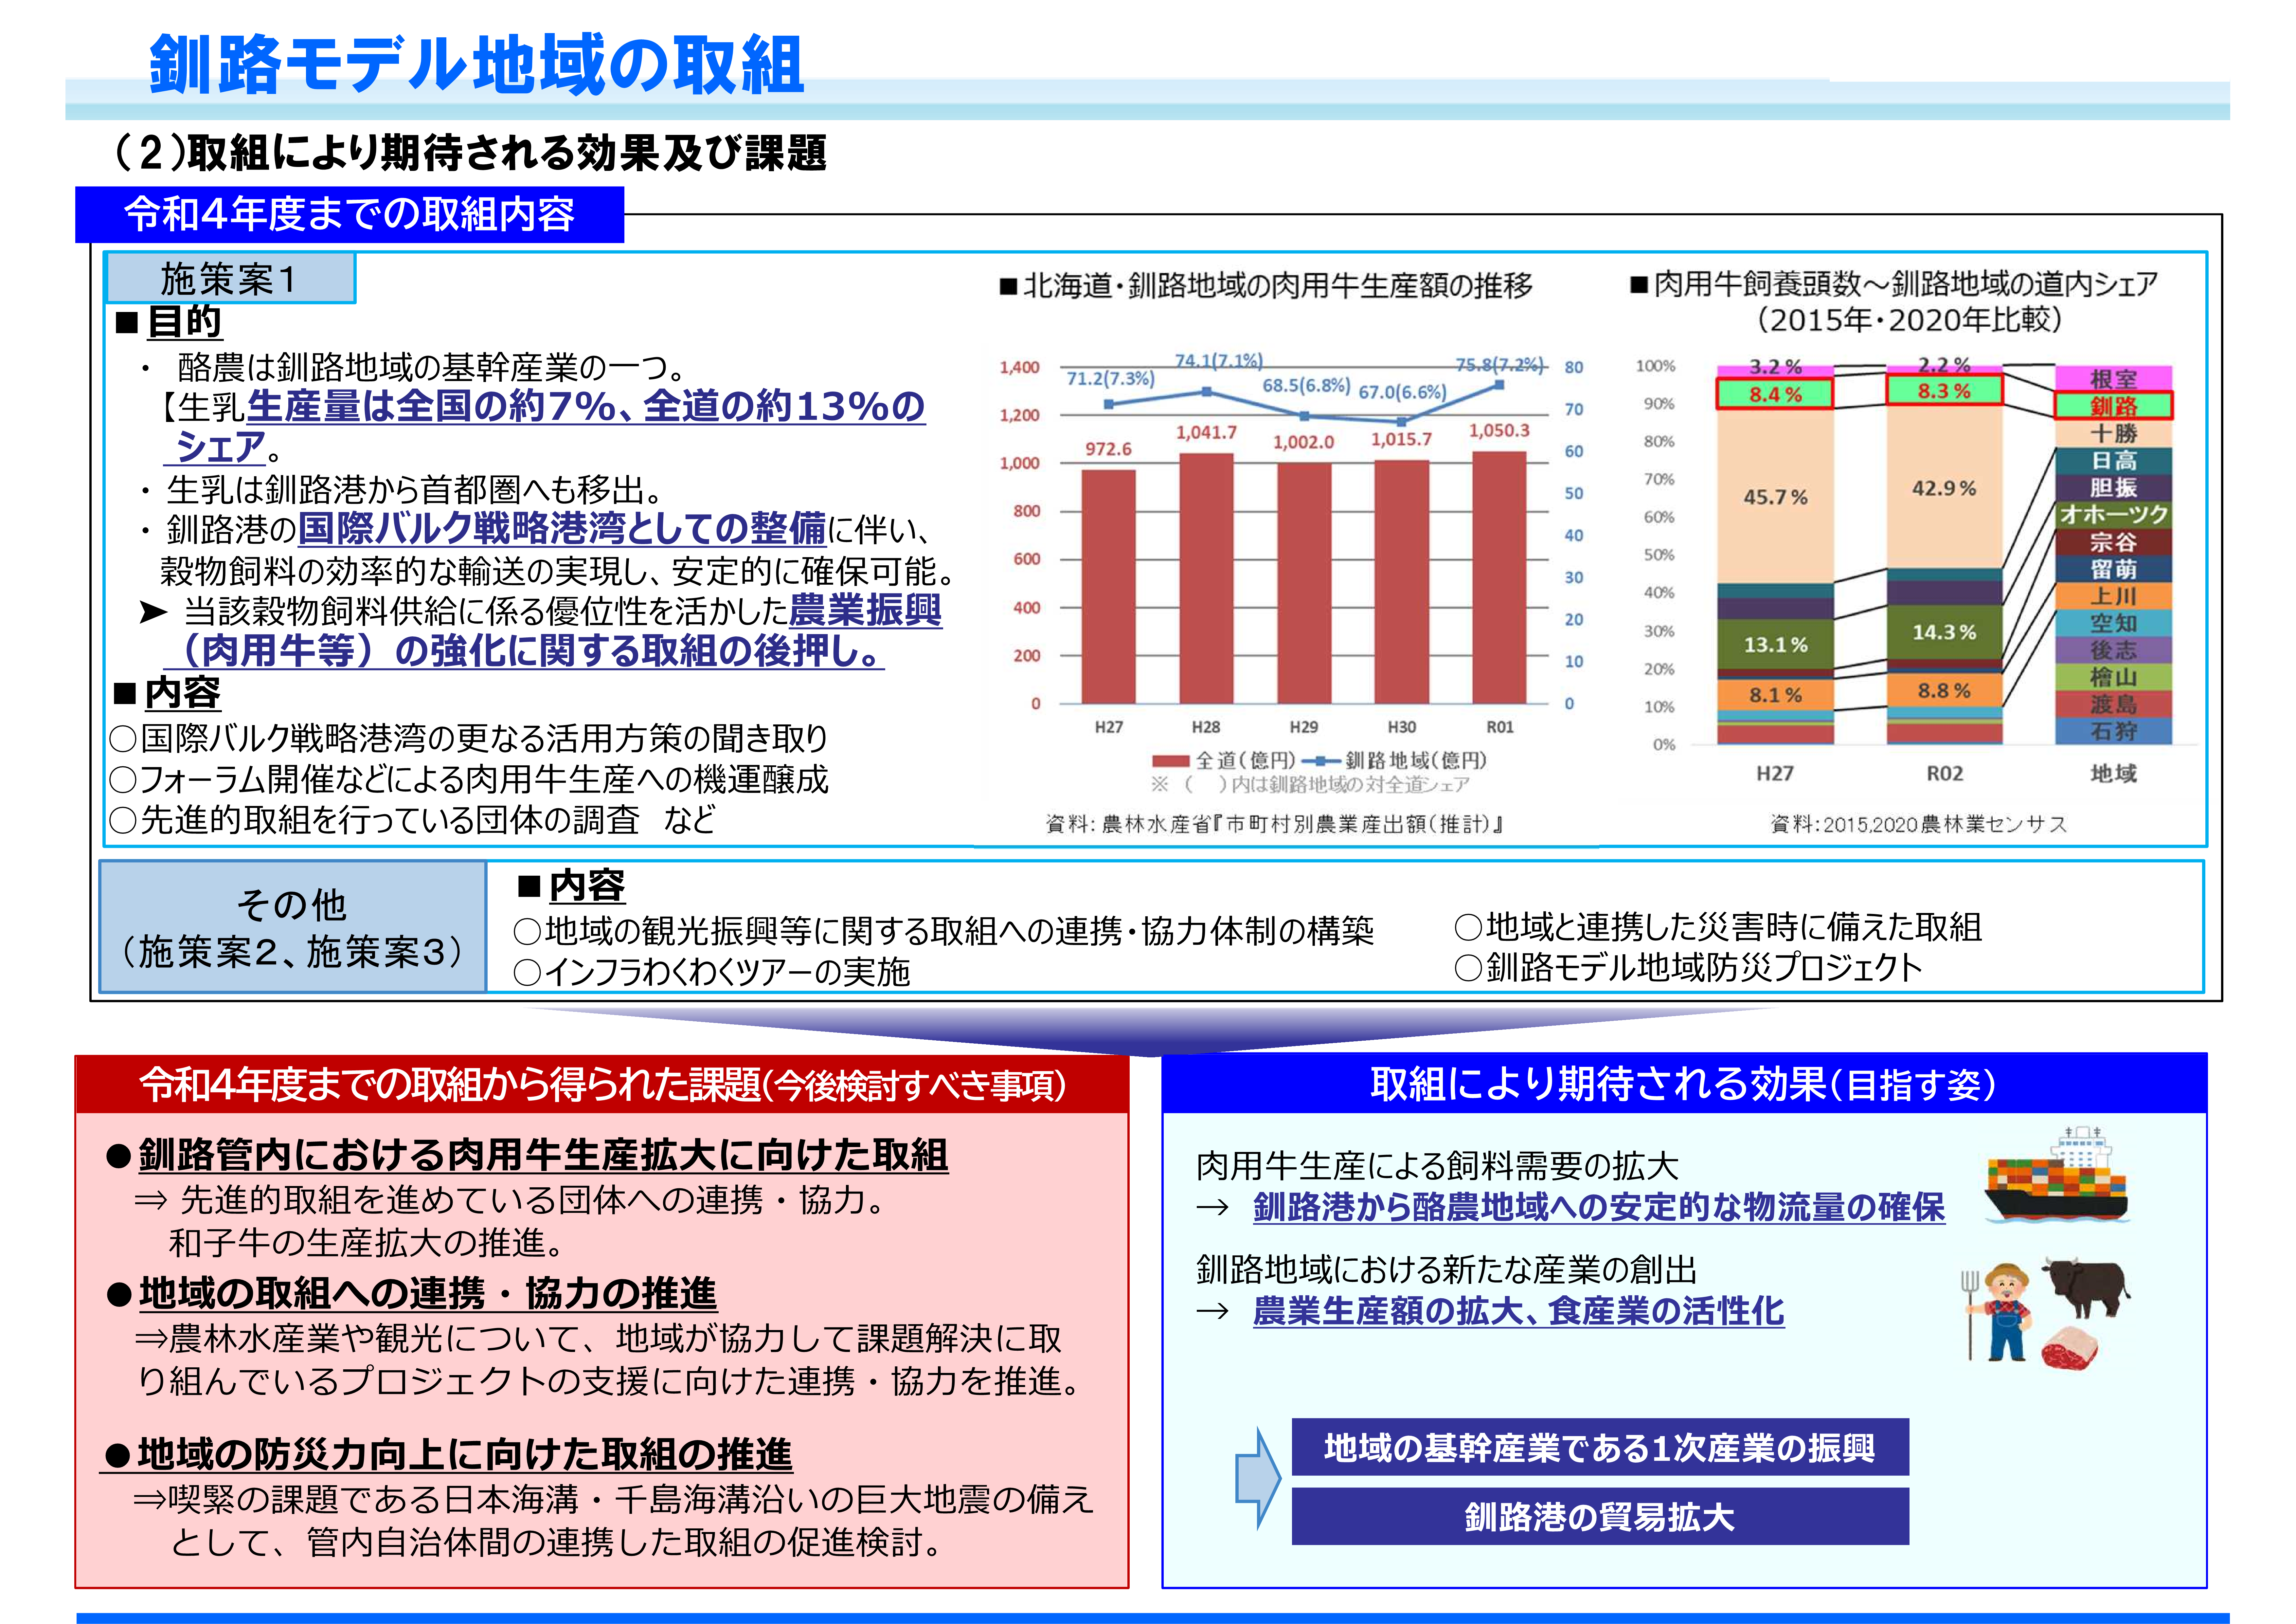The width and height of the screenshot is (2296, 1624).
Task: Click heading (2)取組により期待される効果及び課題
Action: [x=470, y=153]
